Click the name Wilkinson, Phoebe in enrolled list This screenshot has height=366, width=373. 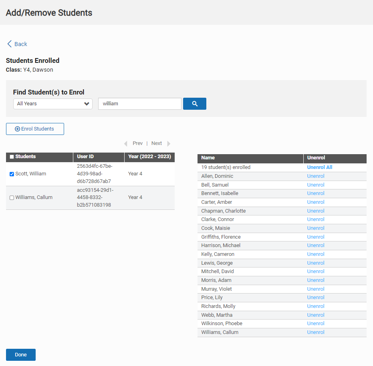click(x=222, y=324)
